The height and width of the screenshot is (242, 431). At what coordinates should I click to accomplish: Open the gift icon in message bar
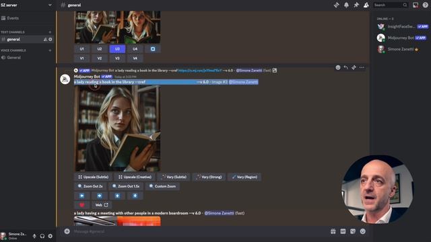tap(333, 231)
